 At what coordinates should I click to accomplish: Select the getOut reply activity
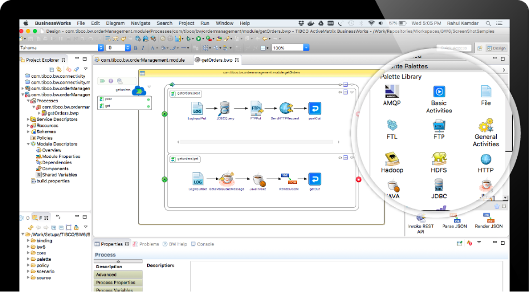pos(315,179)
